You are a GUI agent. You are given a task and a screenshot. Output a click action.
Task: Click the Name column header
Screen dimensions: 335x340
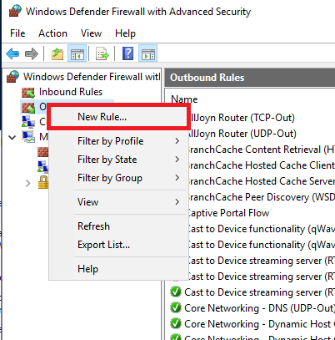click(184, 99)
